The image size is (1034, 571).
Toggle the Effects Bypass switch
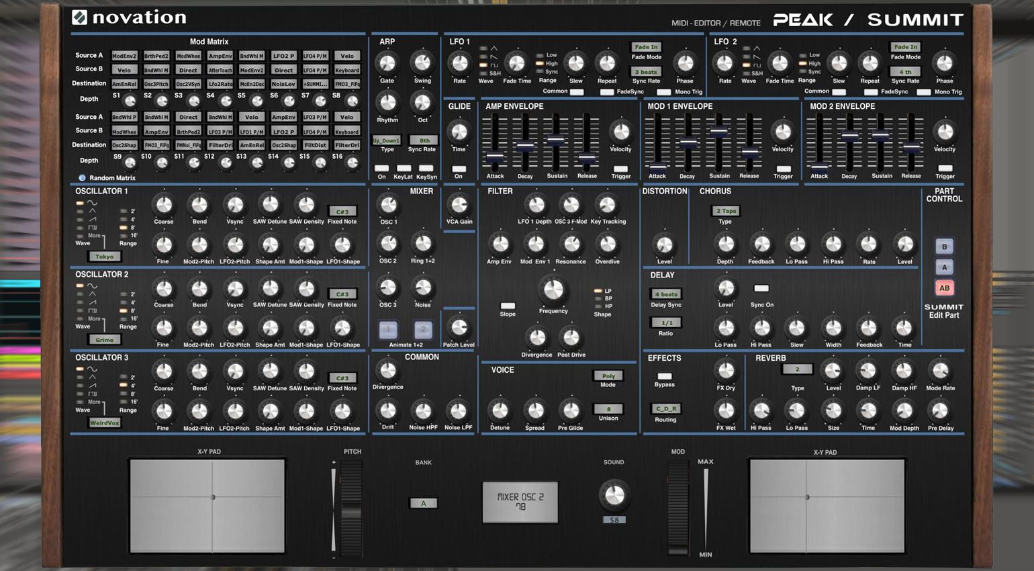coord(664,376)
